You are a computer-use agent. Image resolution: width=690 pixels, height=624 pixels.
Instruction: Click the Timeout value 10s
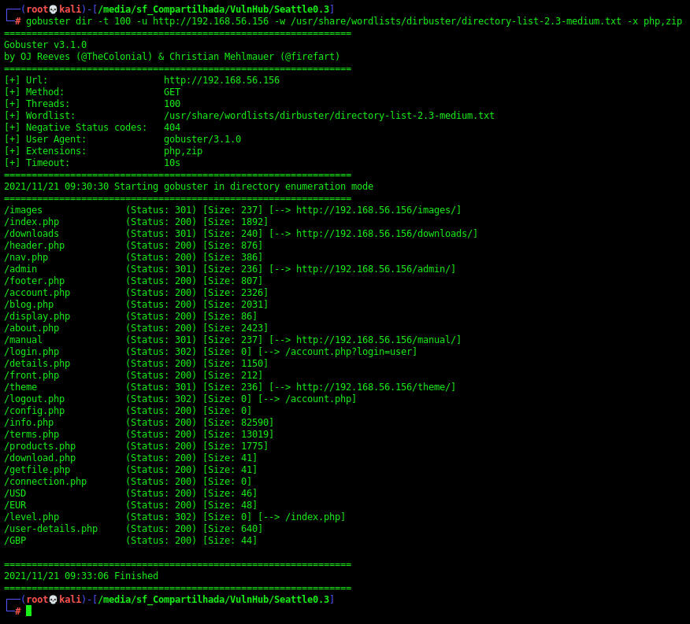click(x=172, y=163)
